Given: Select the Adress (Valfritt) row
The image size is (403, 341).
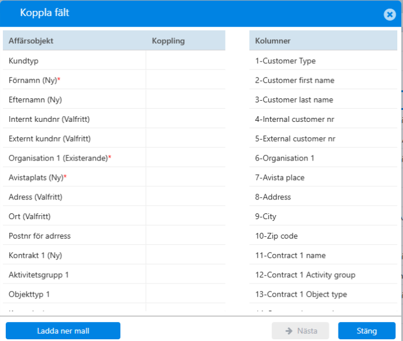Looking at the screenshot, I should click(x=114, y=197).
